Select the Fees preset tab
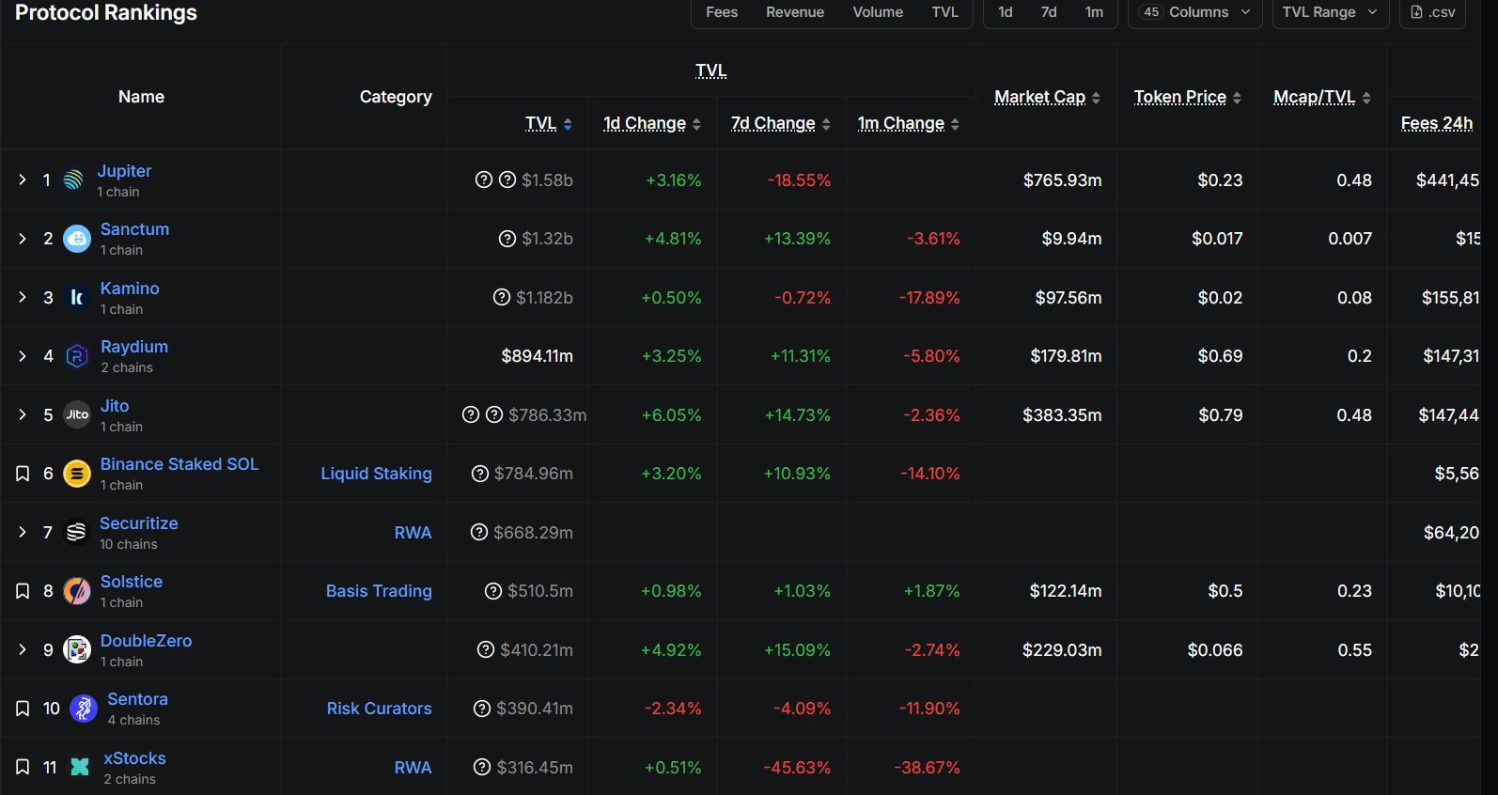1498x795 pixels. (722, 12)
